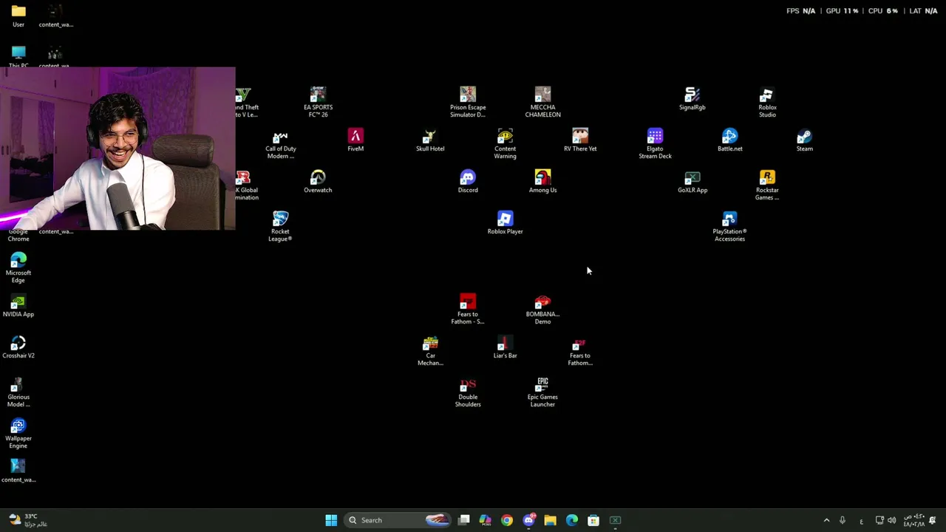
Task: Launch Skull Hotel from the desktop
Action: point(430,140)
